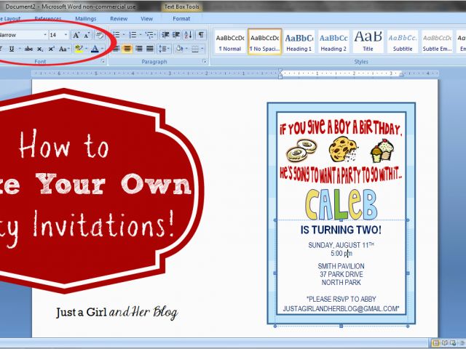Toggle underline formatting
The width and height of the screenshot is (466, 349).
pos(12,49)
